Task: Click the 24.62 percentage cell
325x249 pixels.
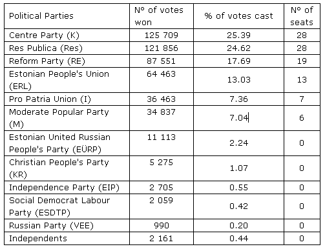Action: click(x=238, y=48)
